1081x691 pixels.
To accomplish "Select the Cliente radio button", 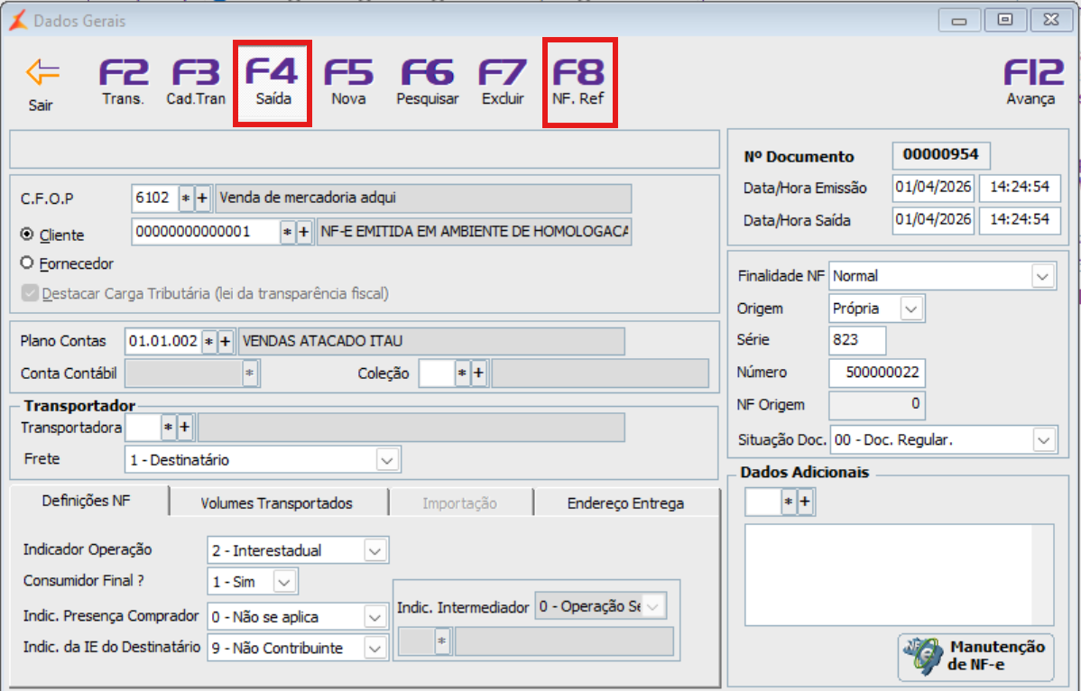I will pyautogui.click(x=27, y=235).
